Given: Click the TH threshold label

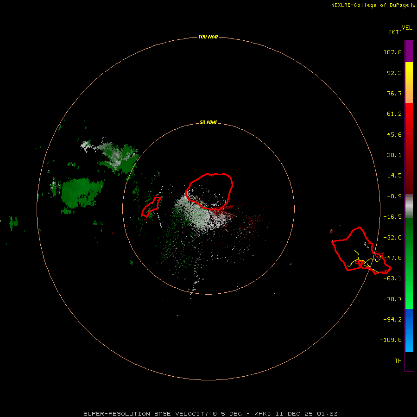Looking at the screenshot, I should tap(398, 361).
